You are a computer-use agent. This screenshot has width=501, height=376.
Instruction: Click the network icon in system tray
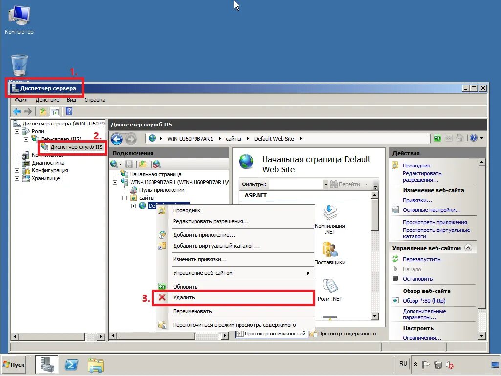point(438,364)
